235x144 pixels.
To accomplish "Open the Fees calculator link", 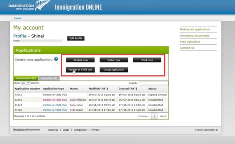I will click(190, 42).
